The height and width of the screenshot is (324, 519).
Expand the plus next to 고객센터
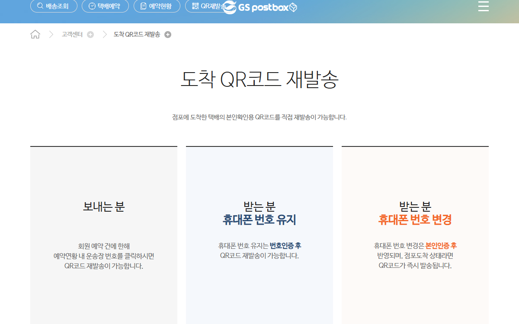90,35
